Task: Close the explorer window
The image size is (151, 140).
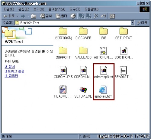Action: click(x=147, y=3)
